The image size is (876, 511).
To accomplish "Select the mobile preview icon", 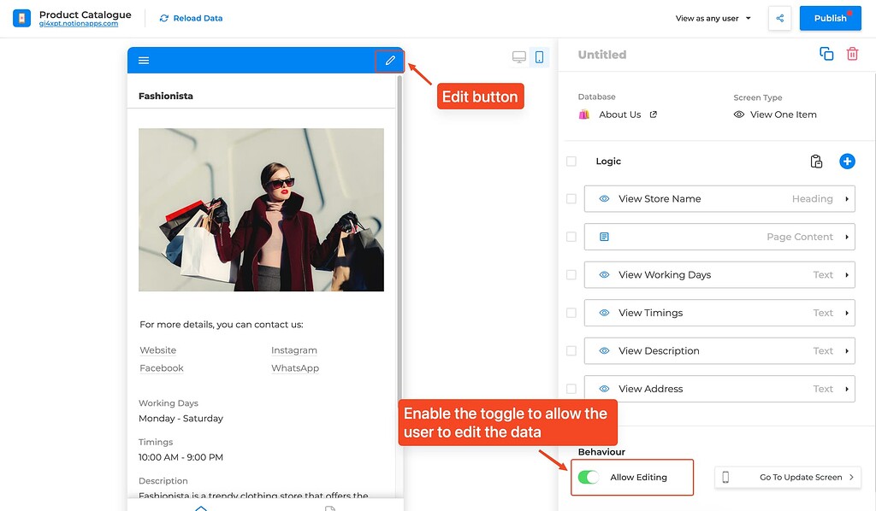I will coord(540,55).
